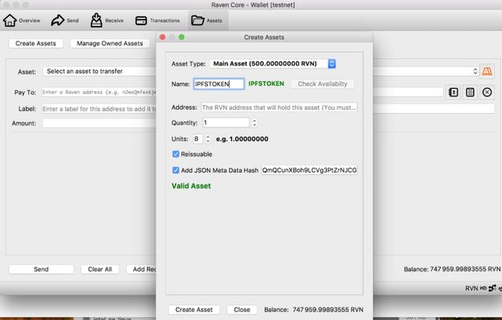Image resolution: width=502 pixels, height=320 pixels.
Task: Switch to the Assets tab label
Action: coord(214,20)
